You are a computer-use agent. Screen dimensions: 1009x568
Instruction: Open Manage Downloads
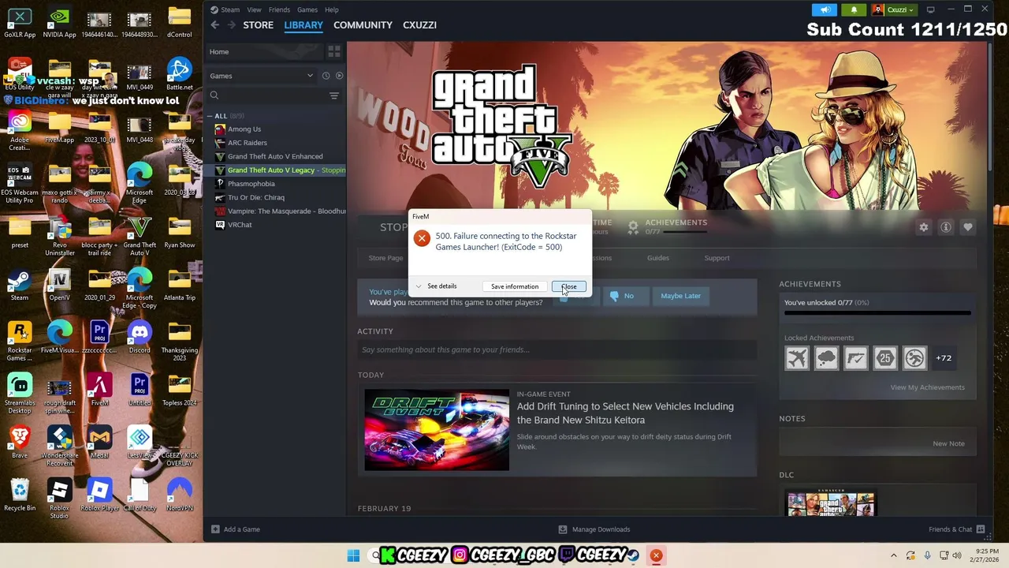594,529
